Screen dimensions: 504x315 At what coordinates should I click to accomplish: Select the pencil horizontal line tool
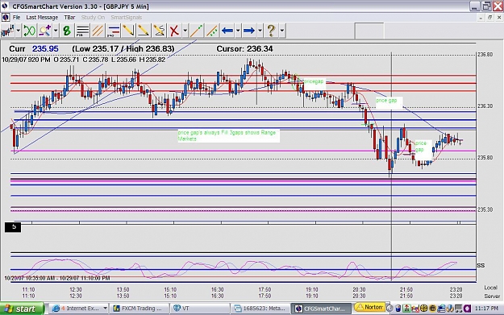pos(144,31)
